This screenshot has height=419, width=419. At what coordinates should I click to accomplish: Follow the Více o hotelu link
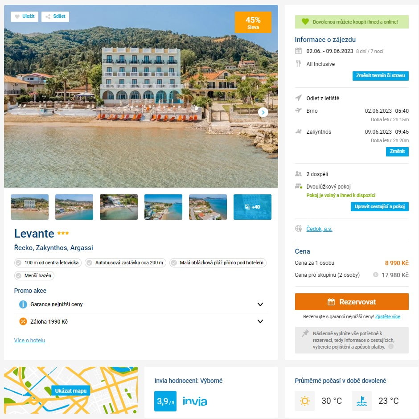click(29, 341)
